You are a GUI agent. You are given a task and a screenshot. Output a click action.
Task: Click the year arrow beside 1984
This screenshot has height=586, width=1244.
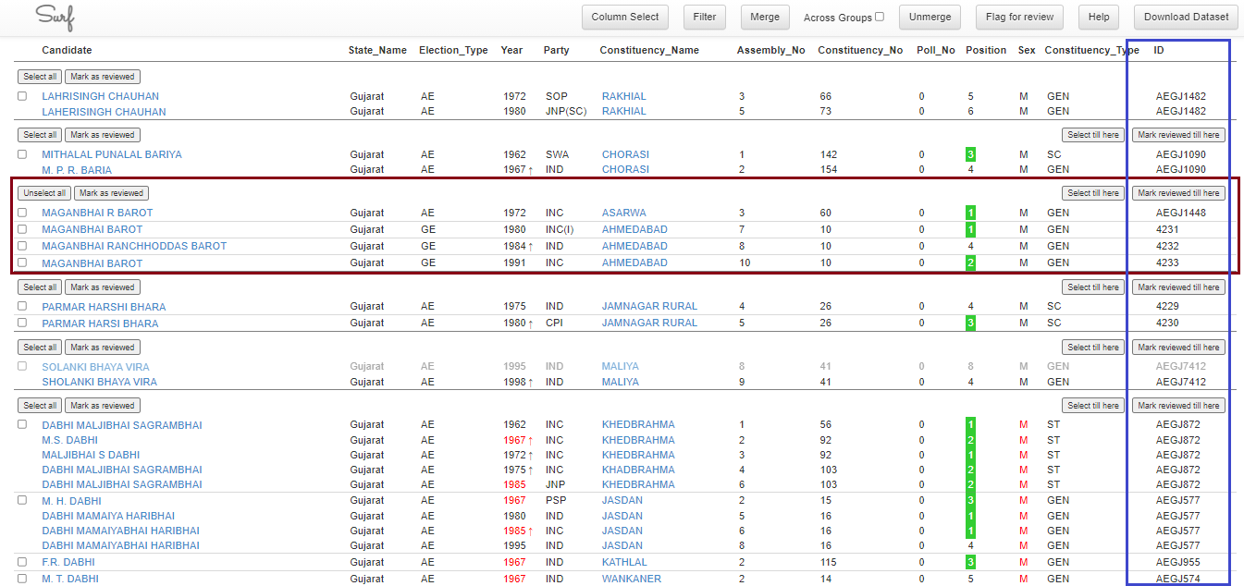tap(531, 246)
